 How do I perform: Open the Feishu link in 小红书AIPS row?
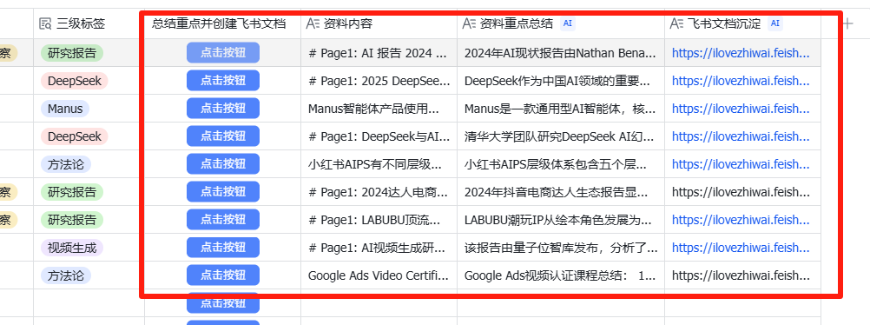741,164
